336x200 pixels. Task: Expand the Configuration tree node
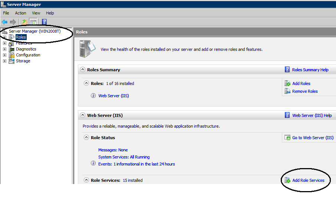(x=4, y=55)
